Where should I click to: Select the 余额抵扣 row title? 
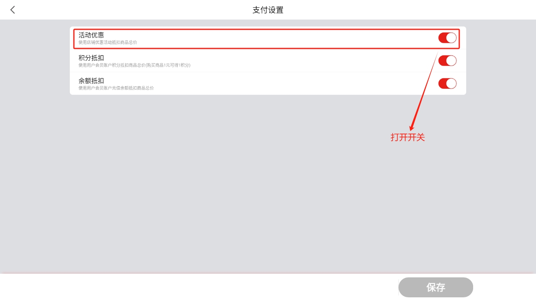(91, 81)
